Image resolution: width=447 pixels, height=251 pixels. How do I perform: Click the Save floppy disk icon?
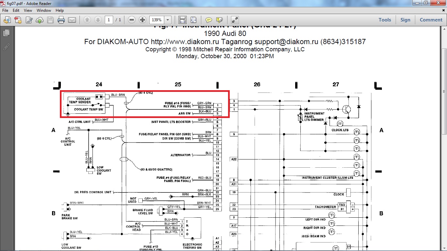[50, 20]
